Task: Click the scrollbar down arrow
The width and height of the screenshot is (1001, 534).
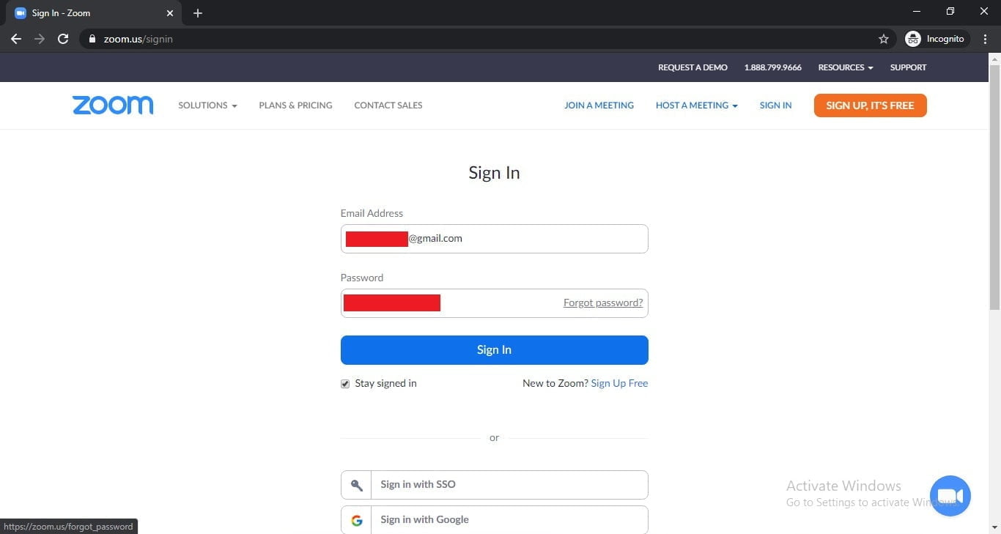Action: pyautogui.click(x=994, y=527)
